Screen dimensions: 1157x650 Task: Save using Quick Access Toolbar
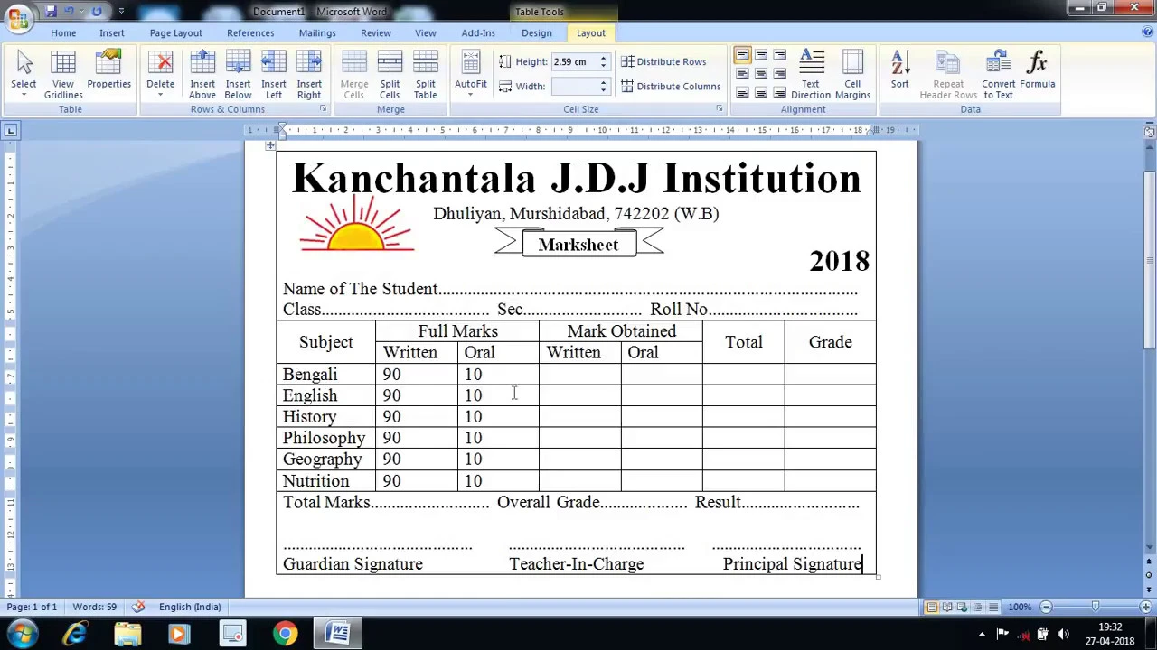pos(51,11)
